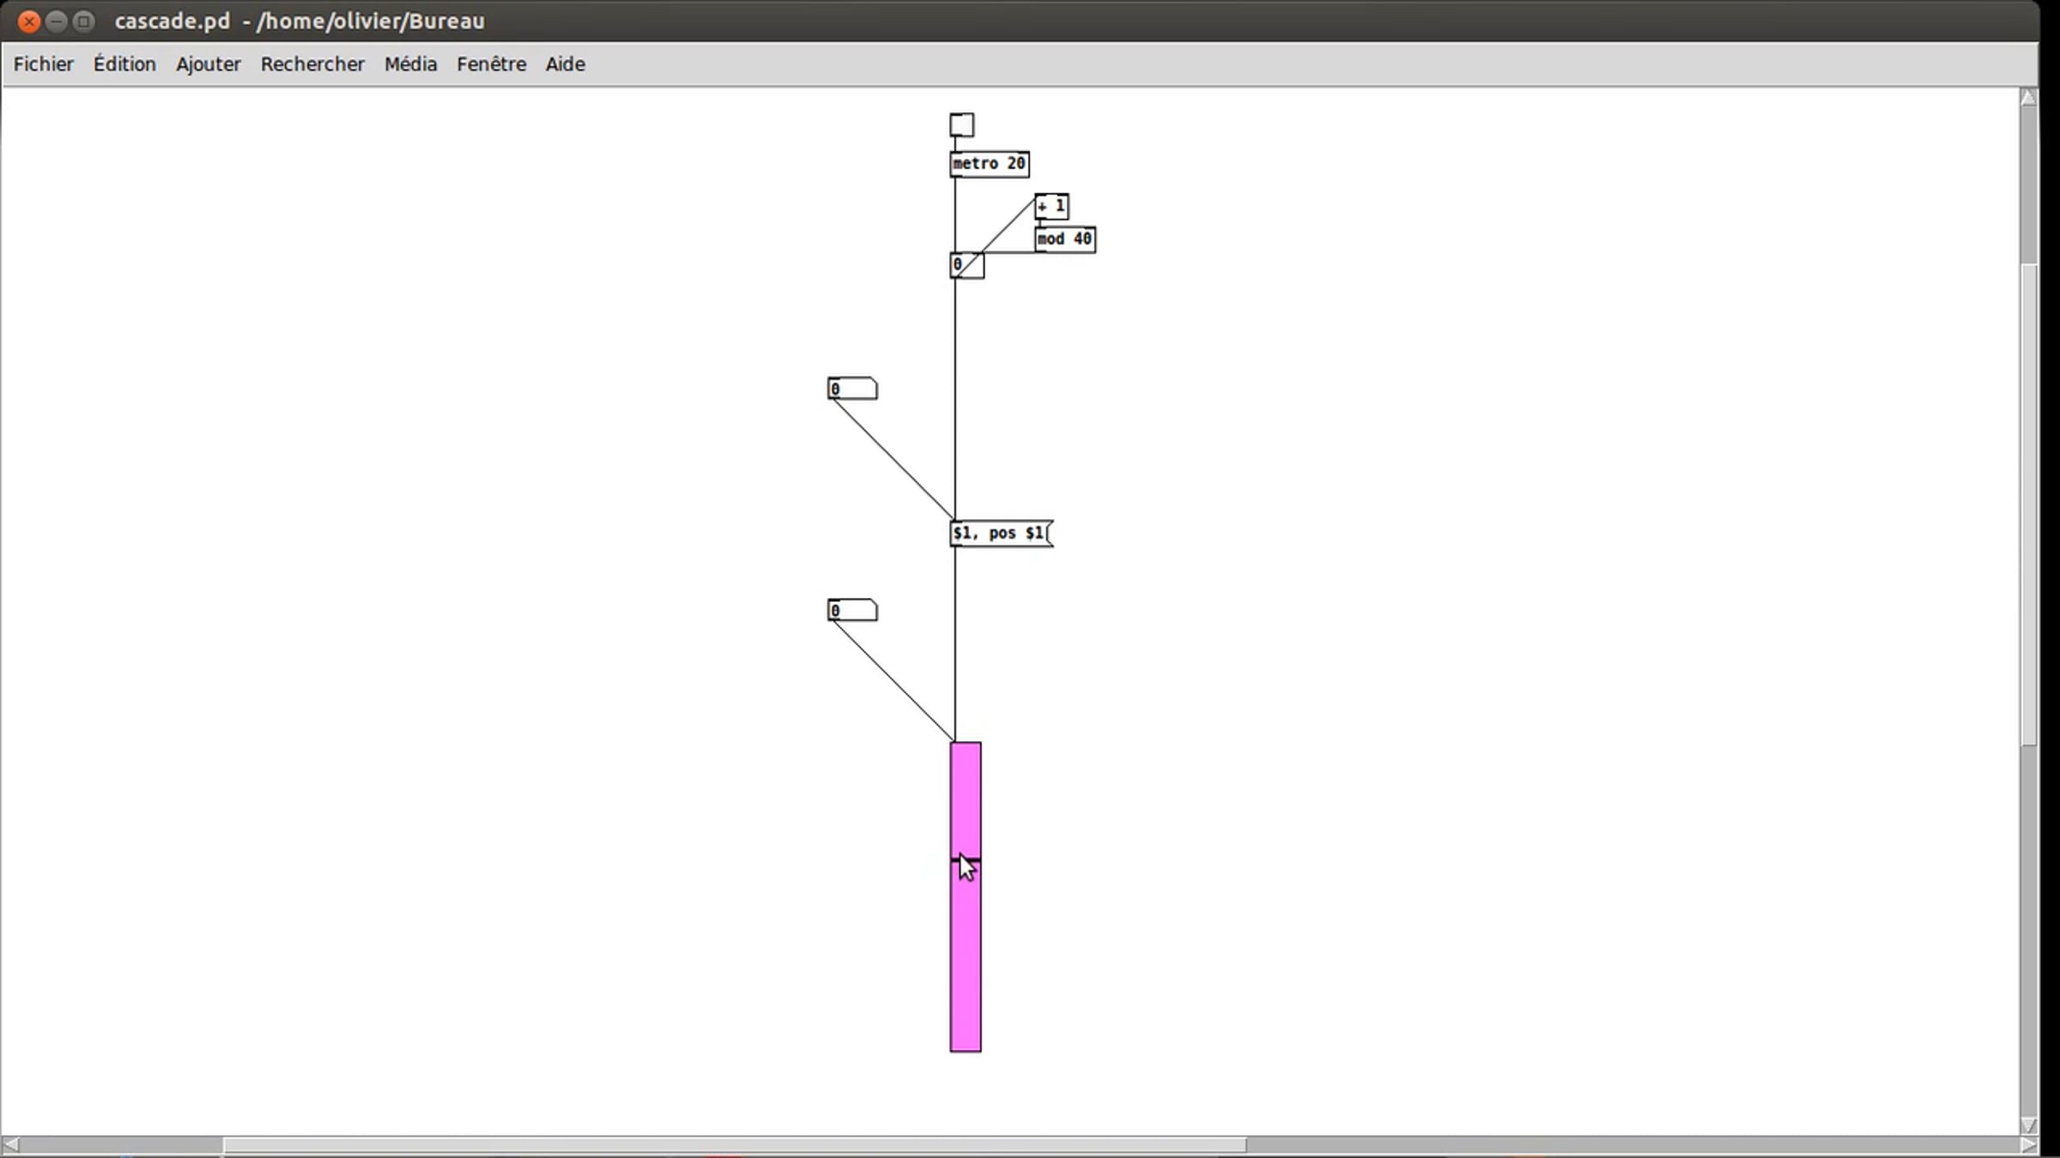Close the cascade.pd window

coord(28,21)
